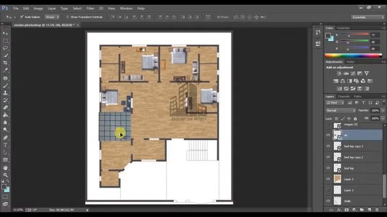Select the Pen tool
The width and height of the screenshot is (387, 217).
[x=5, y=137]
